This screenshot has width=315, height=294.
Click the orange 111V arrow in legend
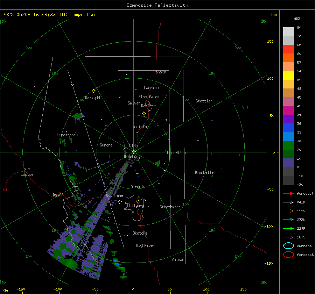click(x=288, y=211)
